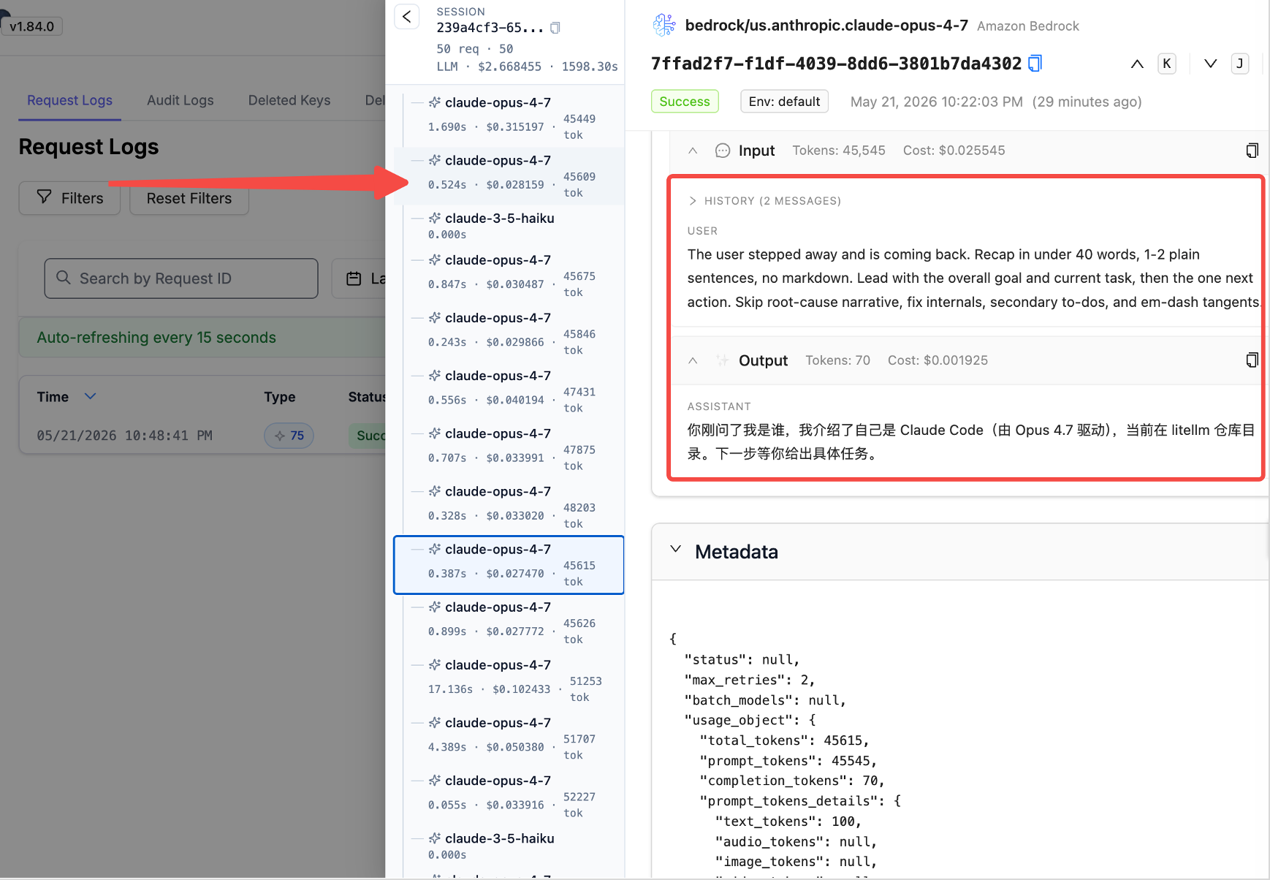Select the request with 45626 tok
Image resolution: width=1270 pixels, height=880 pixels.
[509, 623]
